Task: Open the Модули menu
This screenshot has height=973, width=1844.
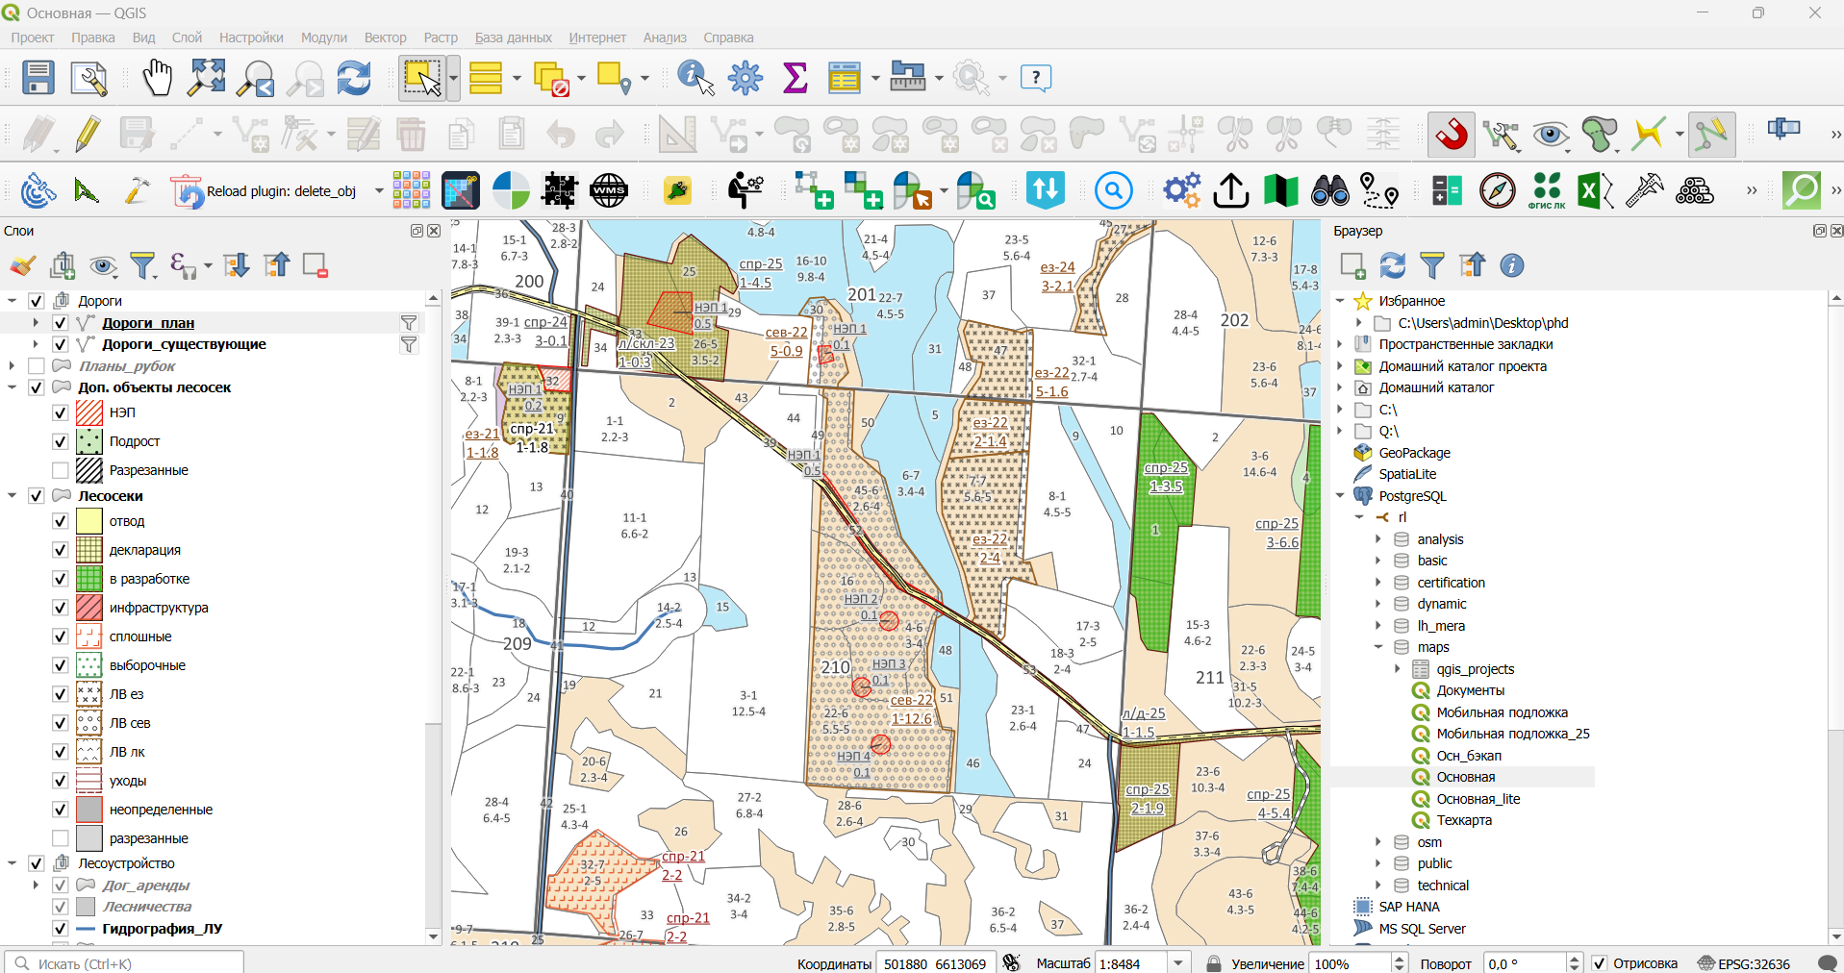Action: 324,37
